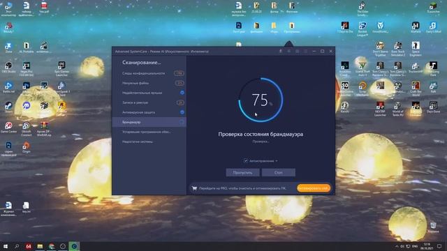Open the Recycle Bin on desktop
The height and width of the screenshot is (251, 447).
click(x=433, y=227)
